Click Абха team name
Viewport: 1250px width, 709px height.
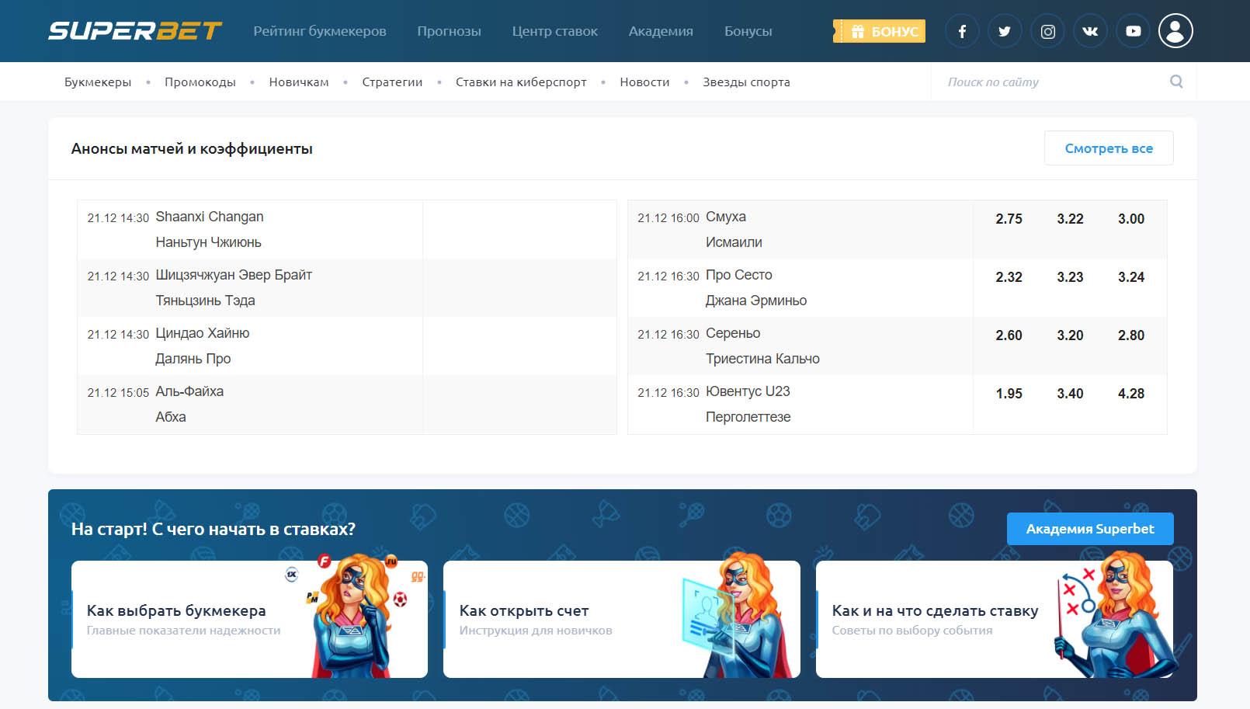point(170,417)
